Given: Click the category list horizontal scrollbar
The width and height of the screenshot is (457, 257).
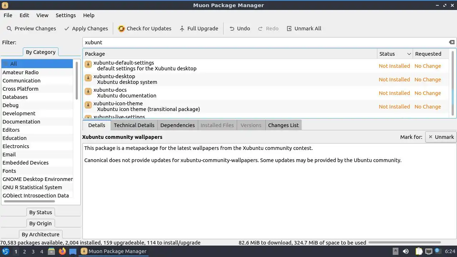Looking at the screenshot, I should 29,201.
